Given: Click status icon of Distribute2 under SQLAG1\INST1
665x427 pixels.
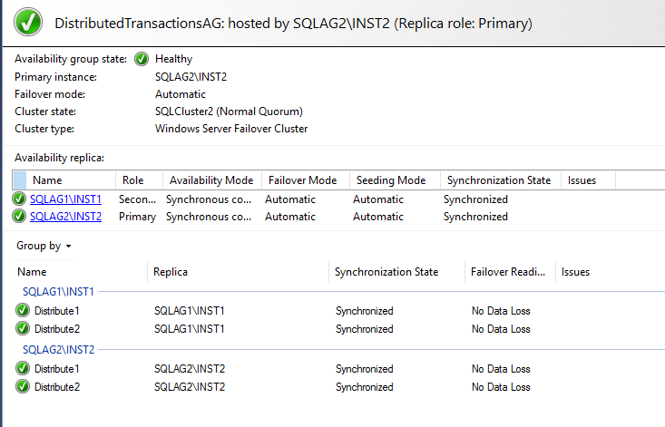Looking at the screenshot, I should coord(23,328).
